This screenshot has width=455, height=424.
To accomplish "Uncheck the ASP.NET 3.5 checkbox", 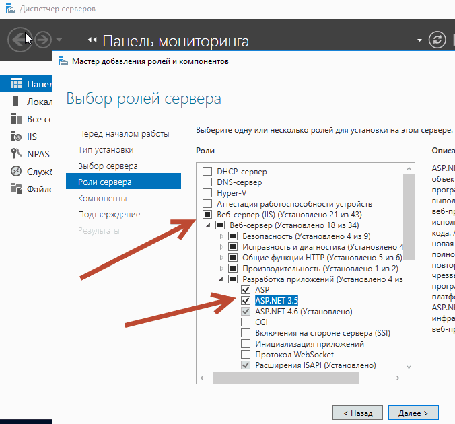I will 246,300.
